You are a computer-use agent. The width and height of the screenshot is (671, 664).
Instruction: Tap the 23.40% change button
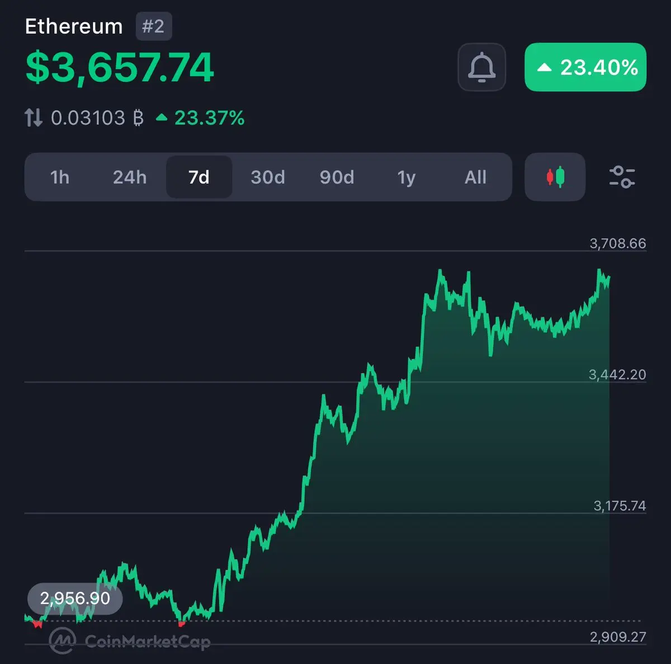click(585, 67)
